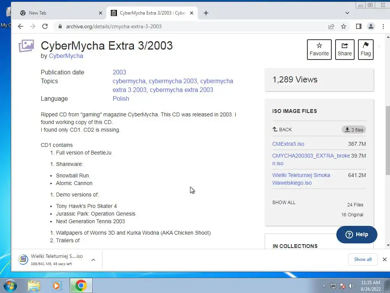Bookmark this page with the star icon
This screenshot has width=390, height=293.
pyautogui.click(x=344, y=26)
